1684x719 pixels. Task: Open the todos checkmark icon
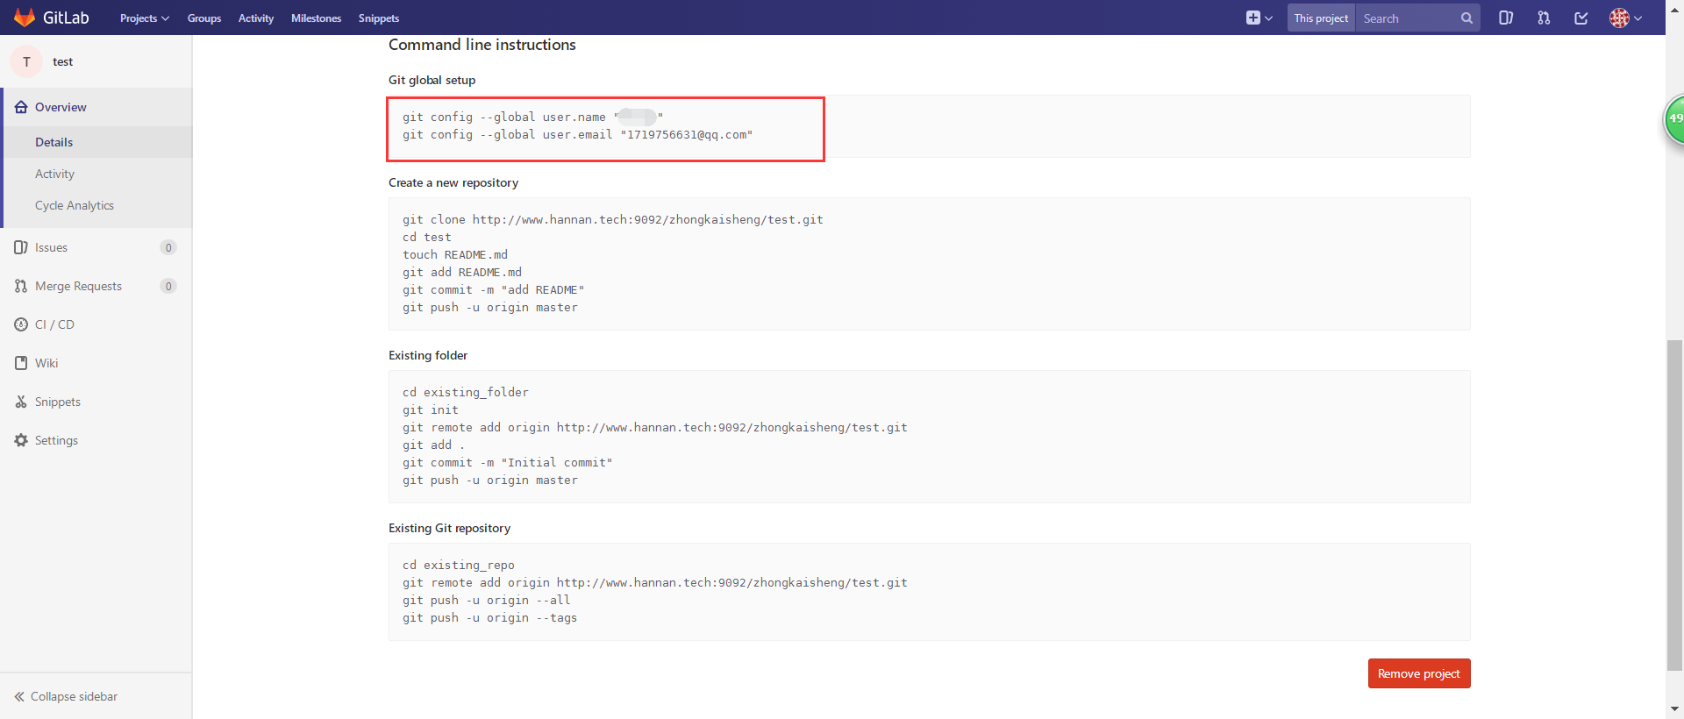[1581, 18]
